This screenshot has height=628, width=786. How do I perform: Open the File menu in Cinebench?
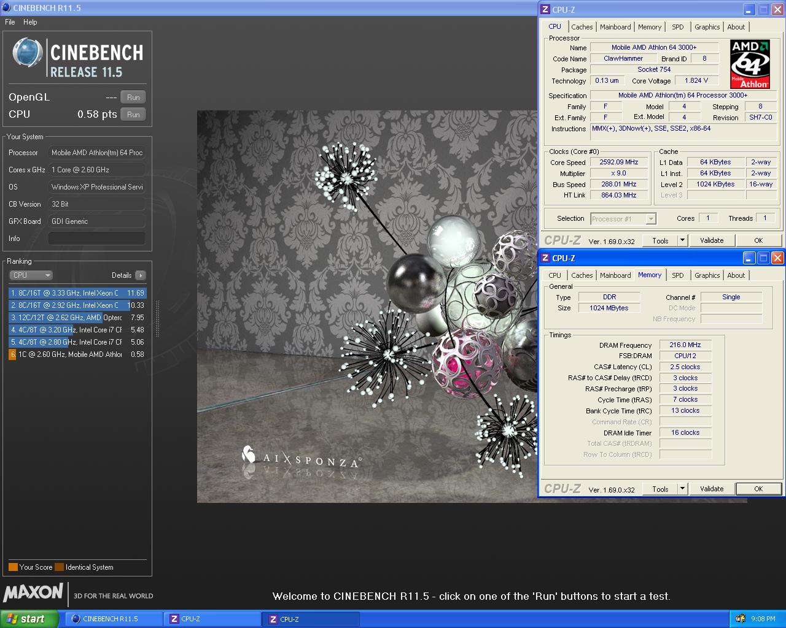10,22
